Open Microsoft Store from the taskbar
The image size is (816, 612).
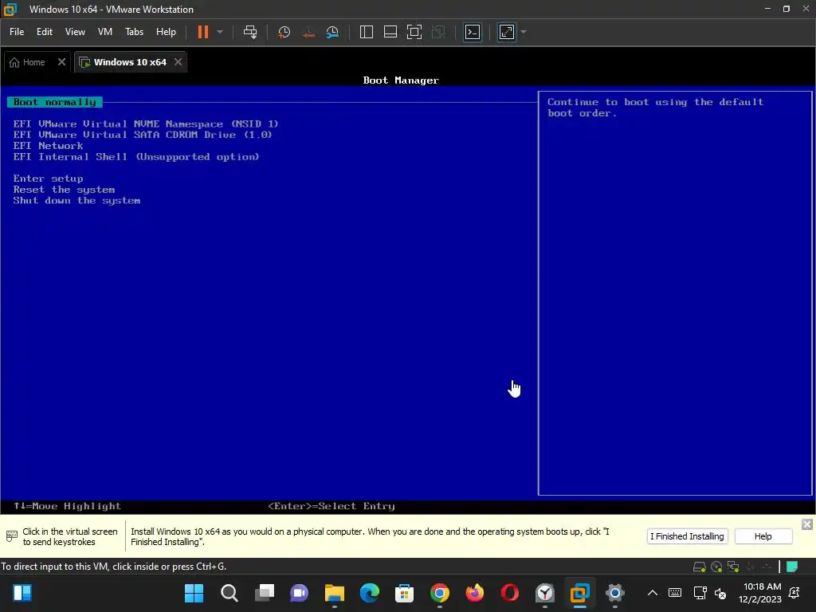pos(404,593)
